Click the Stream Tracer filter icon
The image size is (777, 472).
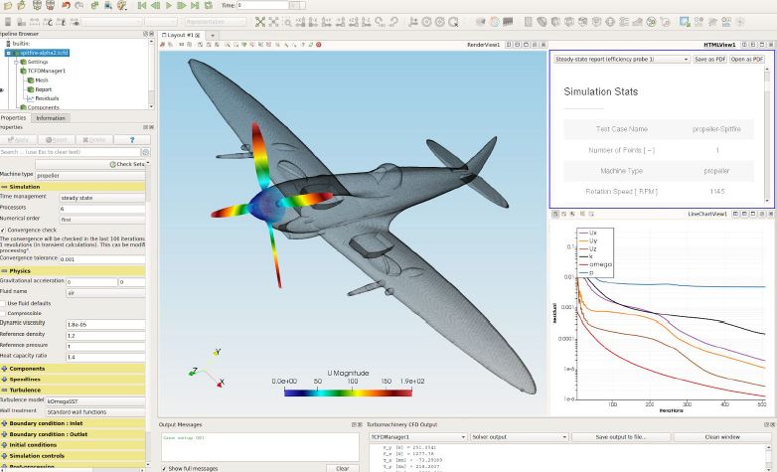click(x=624, y=21)
